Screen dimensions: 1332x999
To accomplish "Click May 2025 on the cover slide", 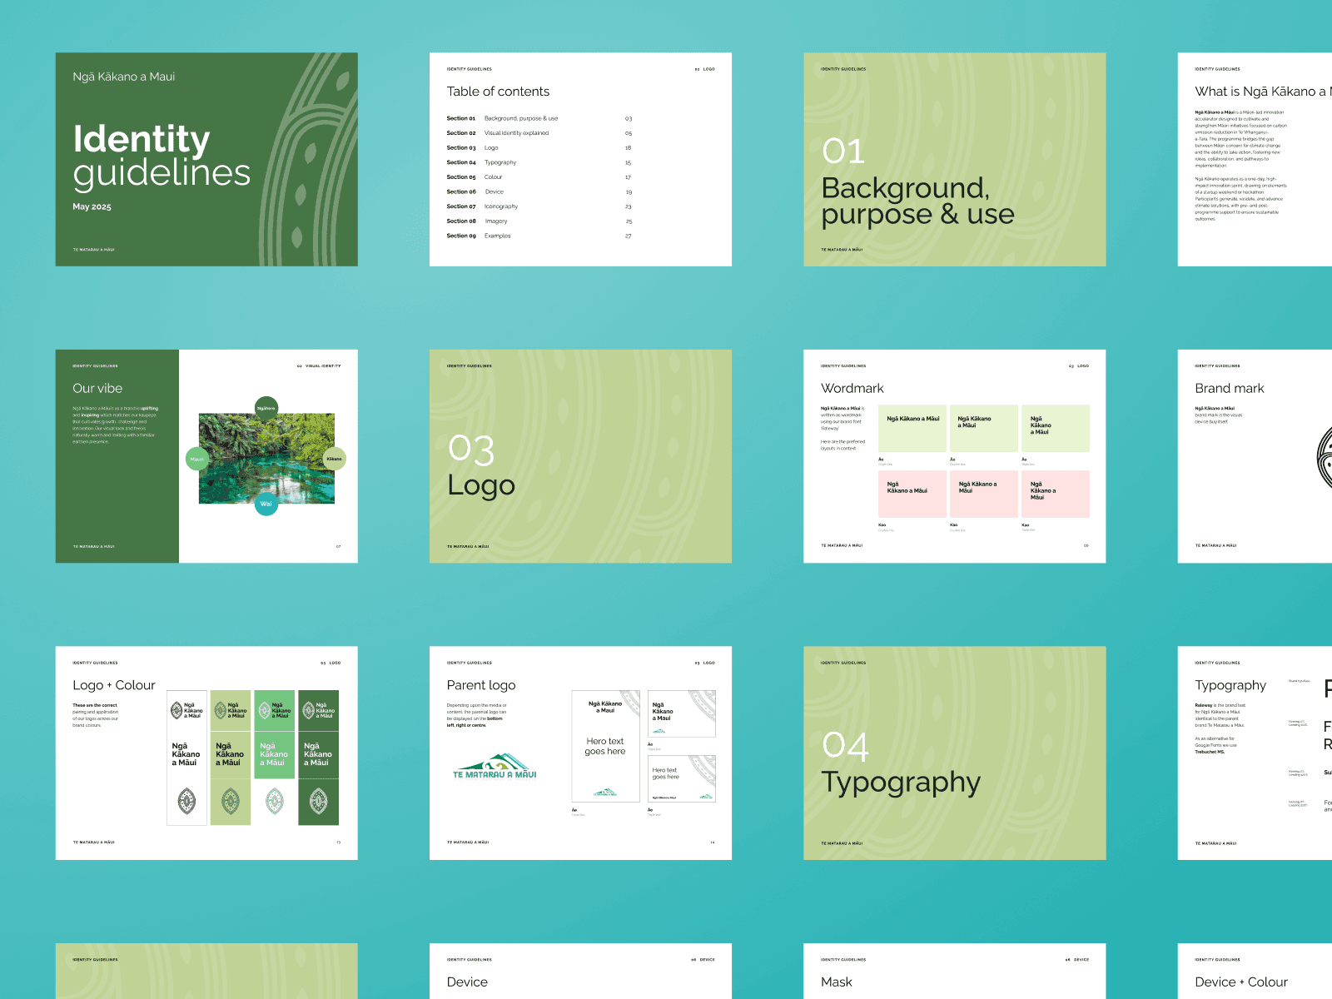I will pyautogui.click(x=92, y=206).
